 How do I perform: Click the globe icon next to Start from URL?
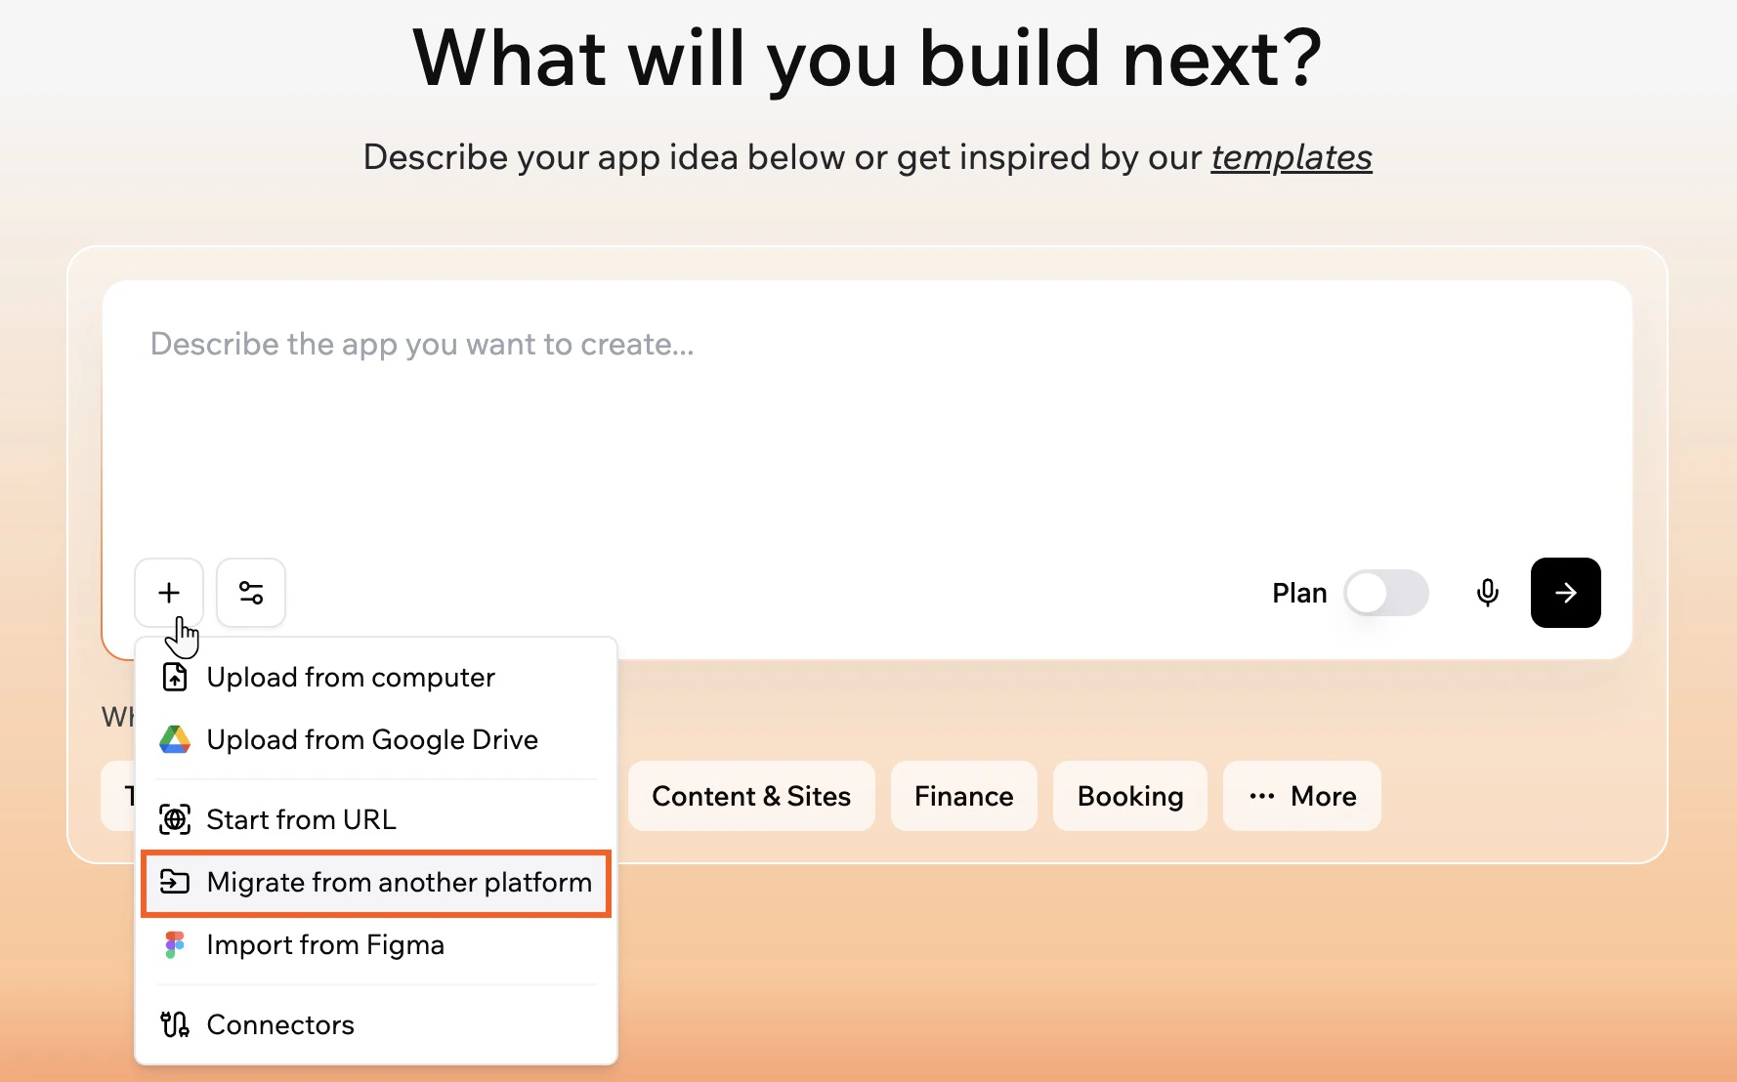click(175, 819)
